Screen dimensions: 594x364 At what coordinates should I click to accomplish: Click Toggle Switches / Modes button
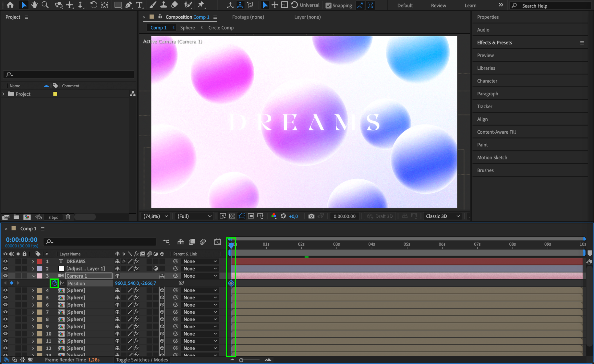[142, 360]
